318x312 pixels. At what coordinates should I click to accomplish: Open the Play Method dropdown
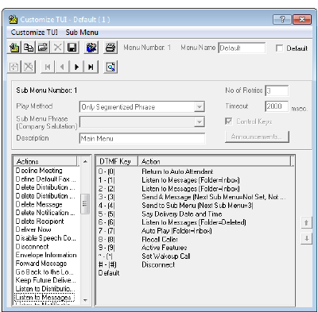coord(199,107)
